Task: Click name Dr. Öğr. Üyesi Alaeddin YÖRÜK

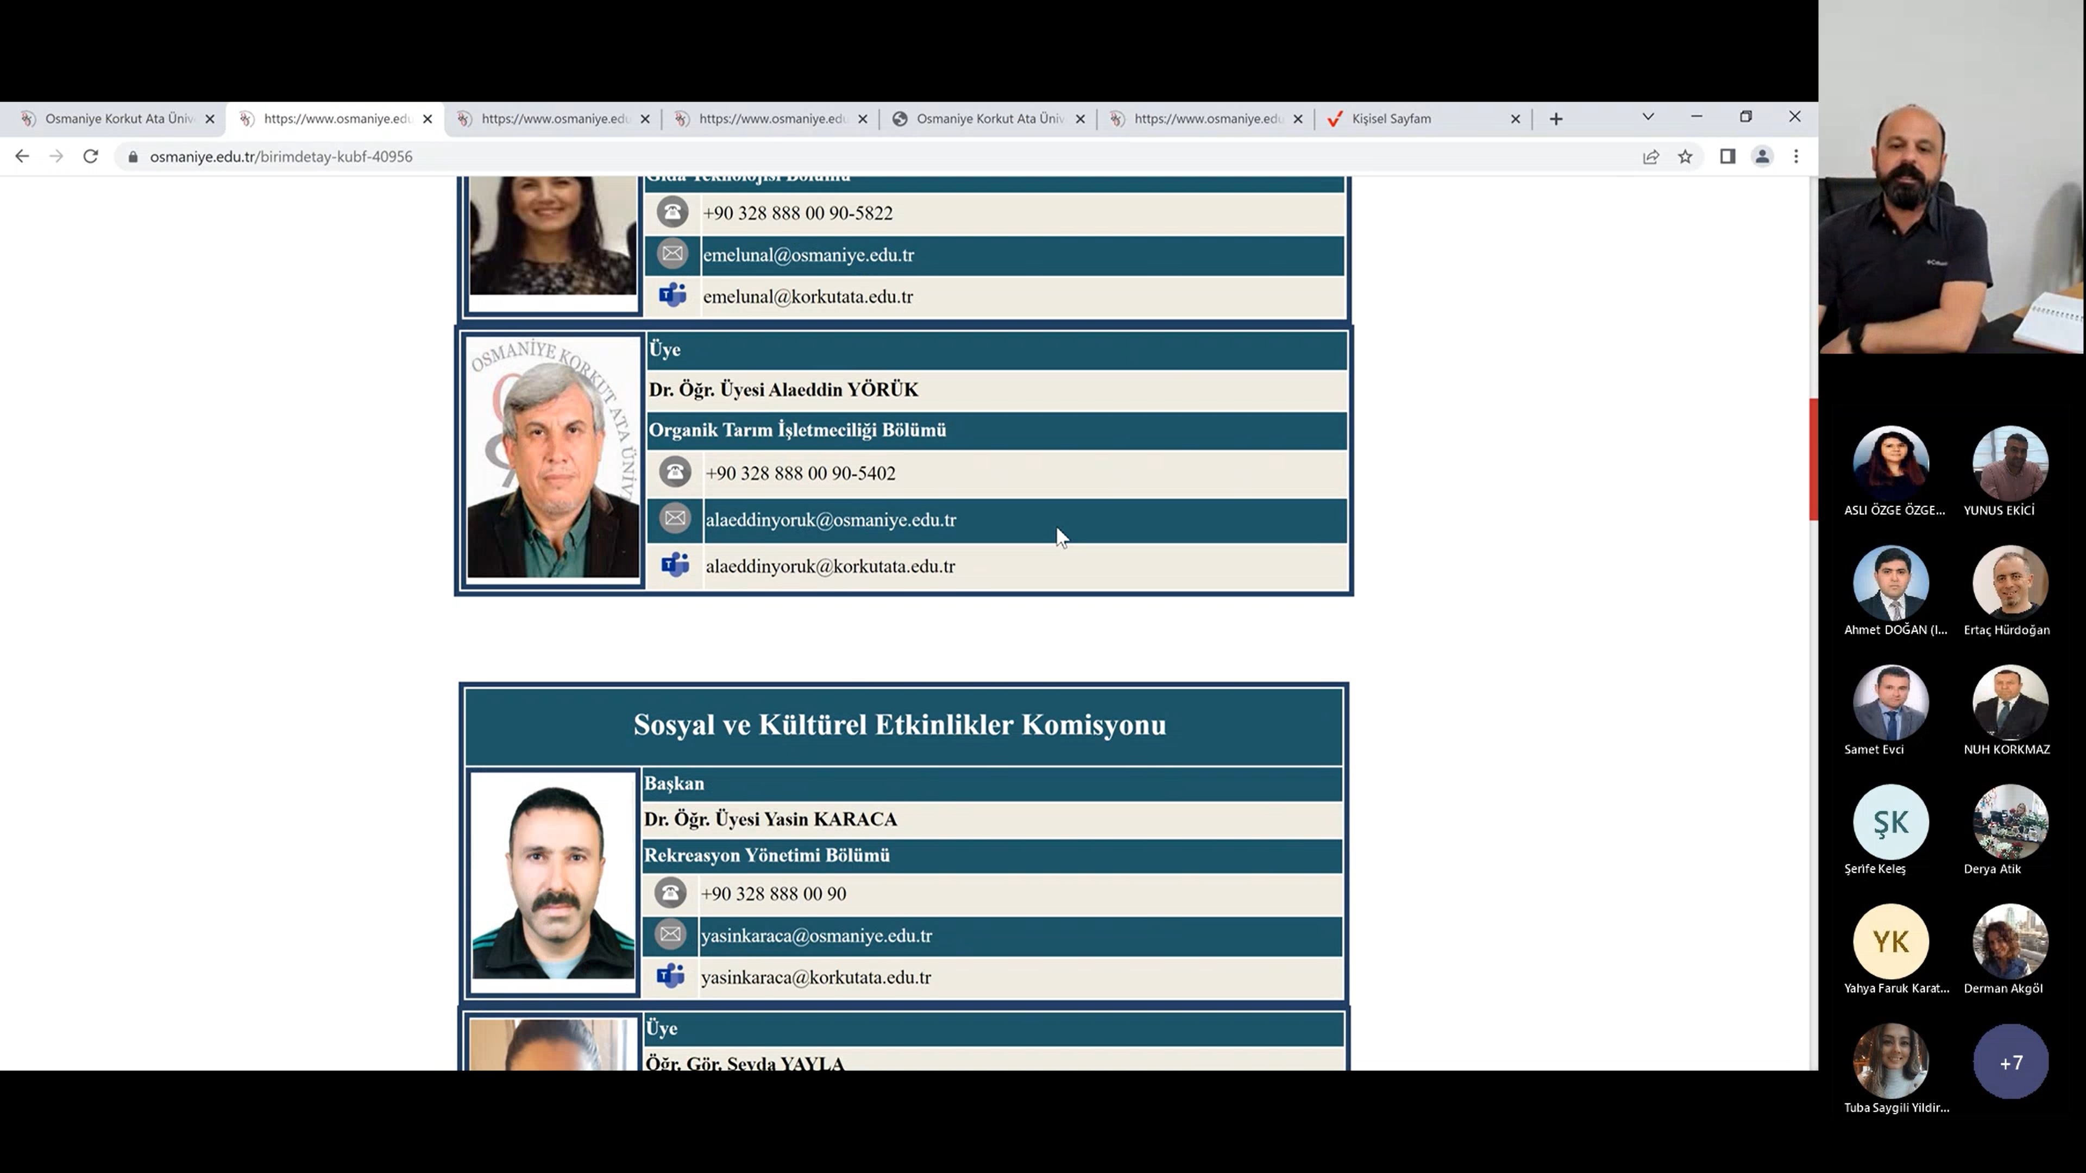Action: [x=783, y=390]
